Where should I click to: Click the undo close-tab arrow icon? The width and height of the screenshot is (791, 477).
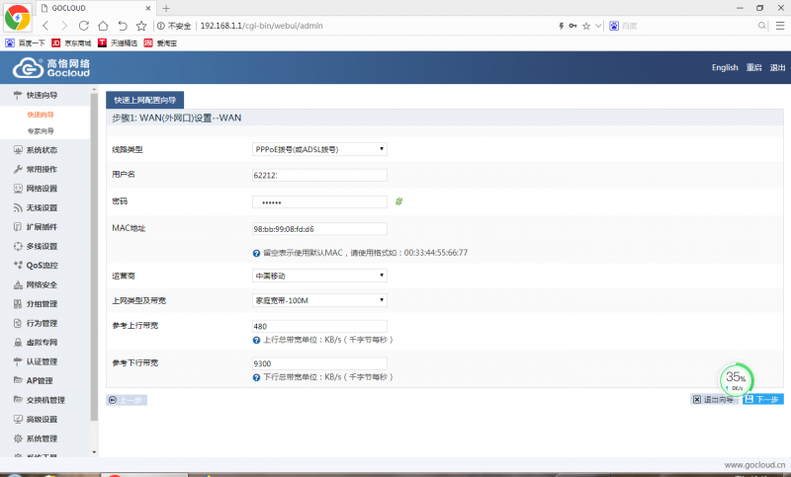pos(123,26)
